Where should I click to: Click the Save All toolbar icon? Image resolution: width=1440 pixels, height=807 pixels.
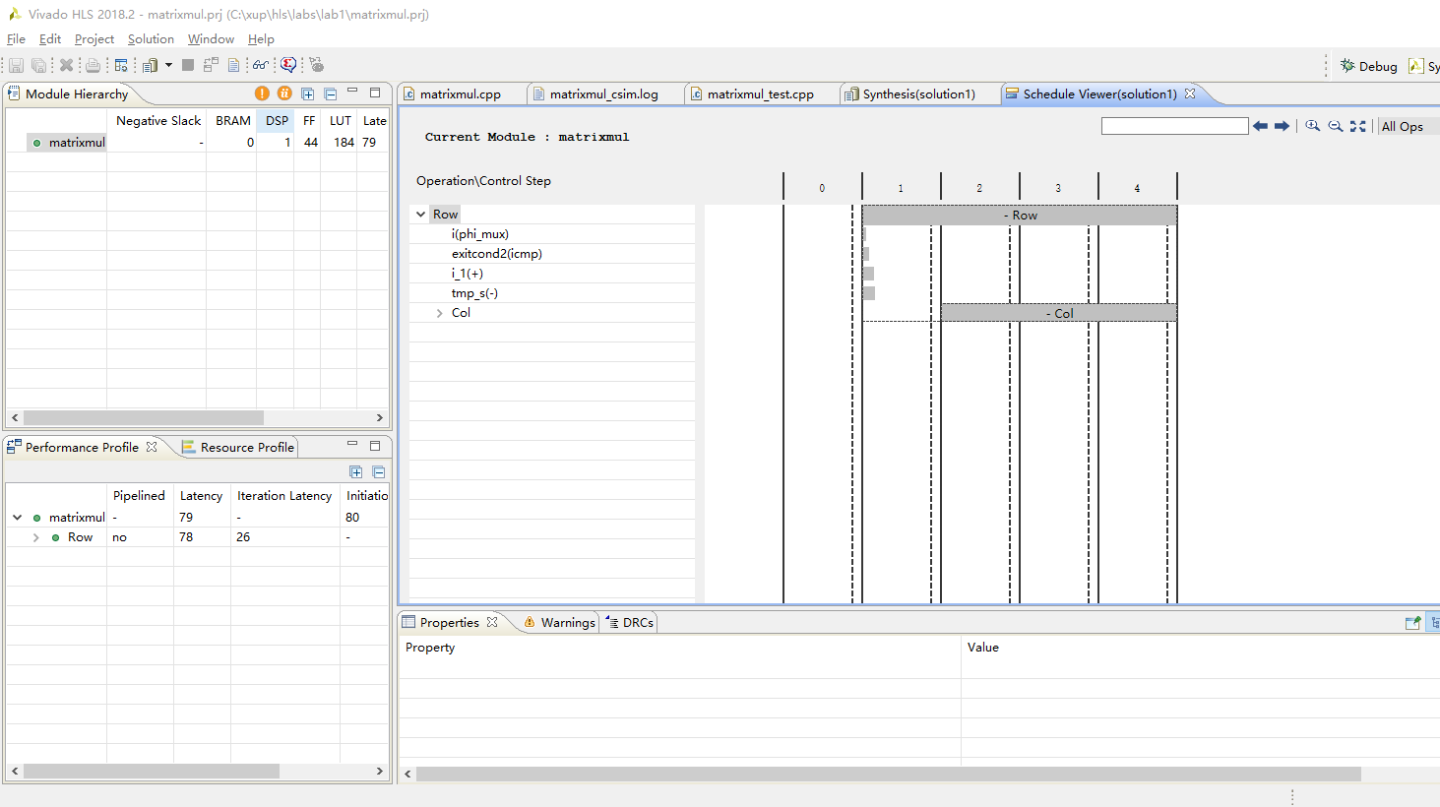click(x=38, y=65)
